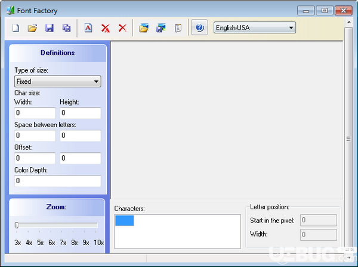Expand the Type of size Fixed dropdown

coord(58,81)
